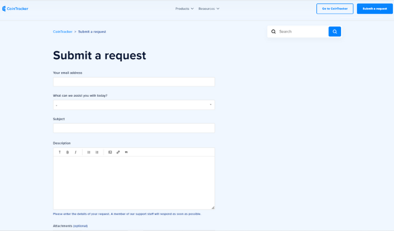Focus the Your email address field
The image size is (394, 231).
coord(134,82)
